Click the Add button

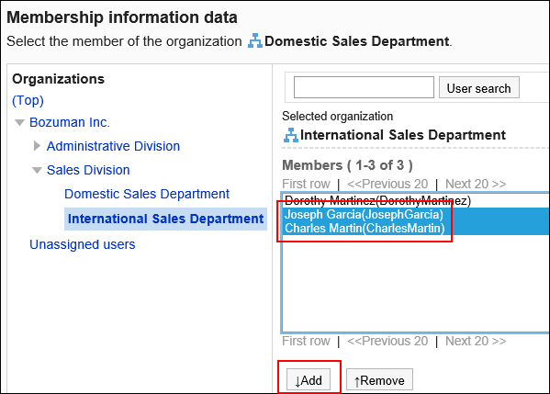coord(309,379)
